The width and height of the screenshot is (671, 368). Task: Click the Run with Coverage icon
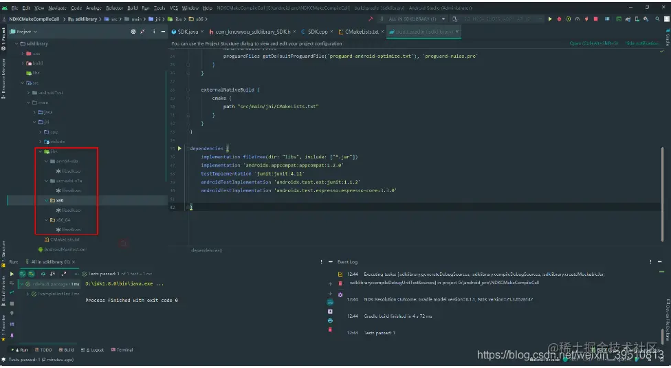pos(569,19)
